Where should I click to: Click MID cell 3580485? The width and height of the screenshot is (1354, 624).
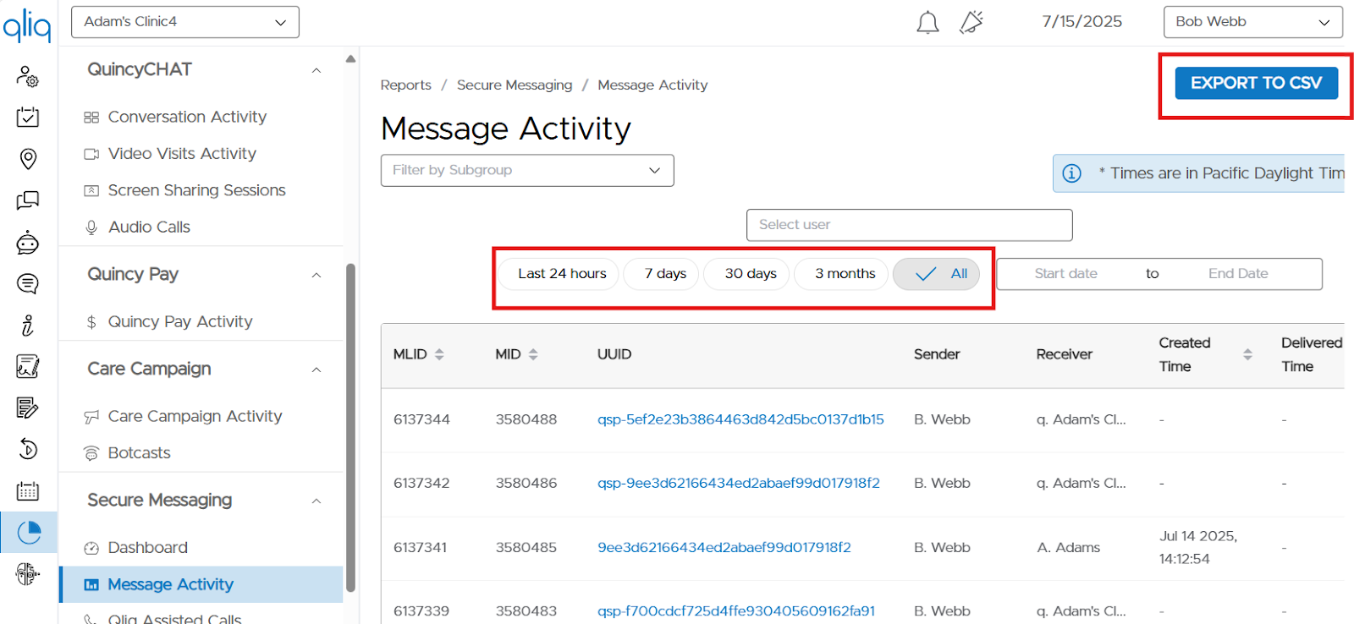(526, 547)
